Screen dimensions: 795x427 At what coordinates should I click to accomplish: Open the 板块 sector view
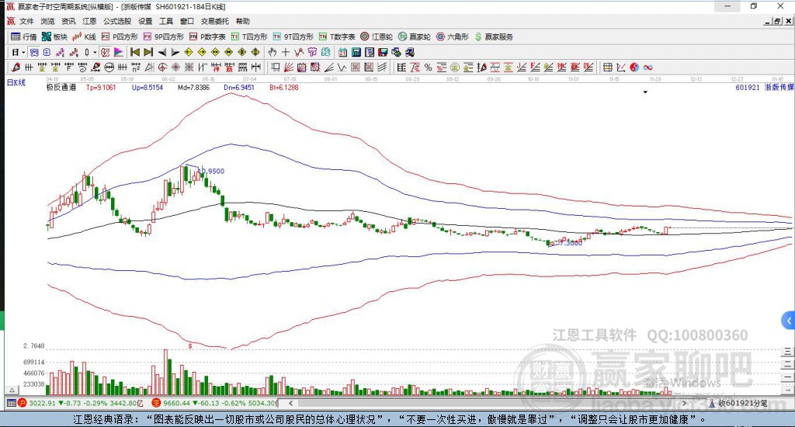[55, 36]
